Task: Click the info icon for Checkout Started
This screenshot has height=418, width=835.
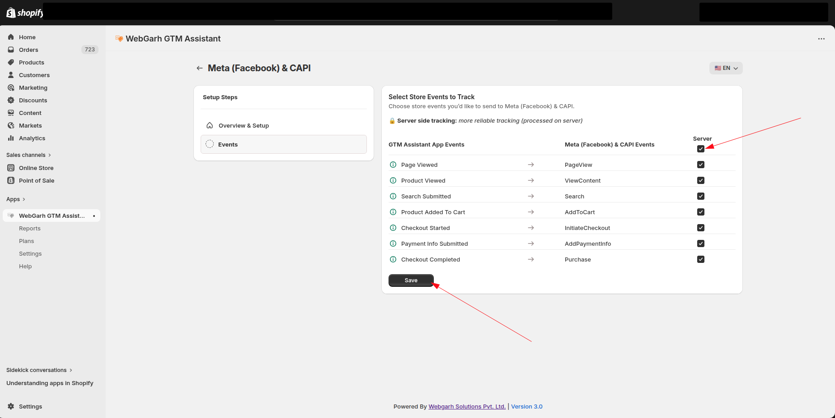Action: point(393,228)
